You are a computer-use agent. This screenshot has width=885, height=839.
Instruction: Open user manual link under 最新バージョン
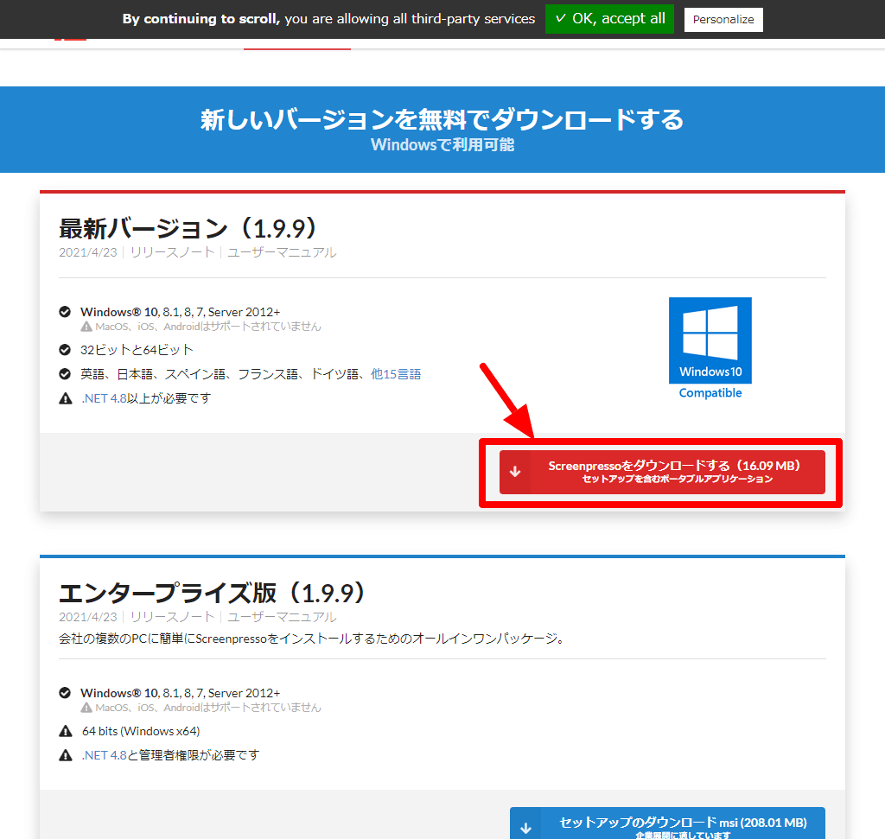coord(282,252)
